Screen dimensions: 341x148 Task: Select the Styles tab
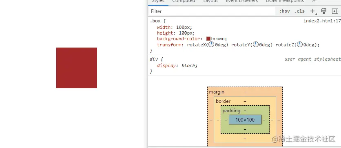158,1
